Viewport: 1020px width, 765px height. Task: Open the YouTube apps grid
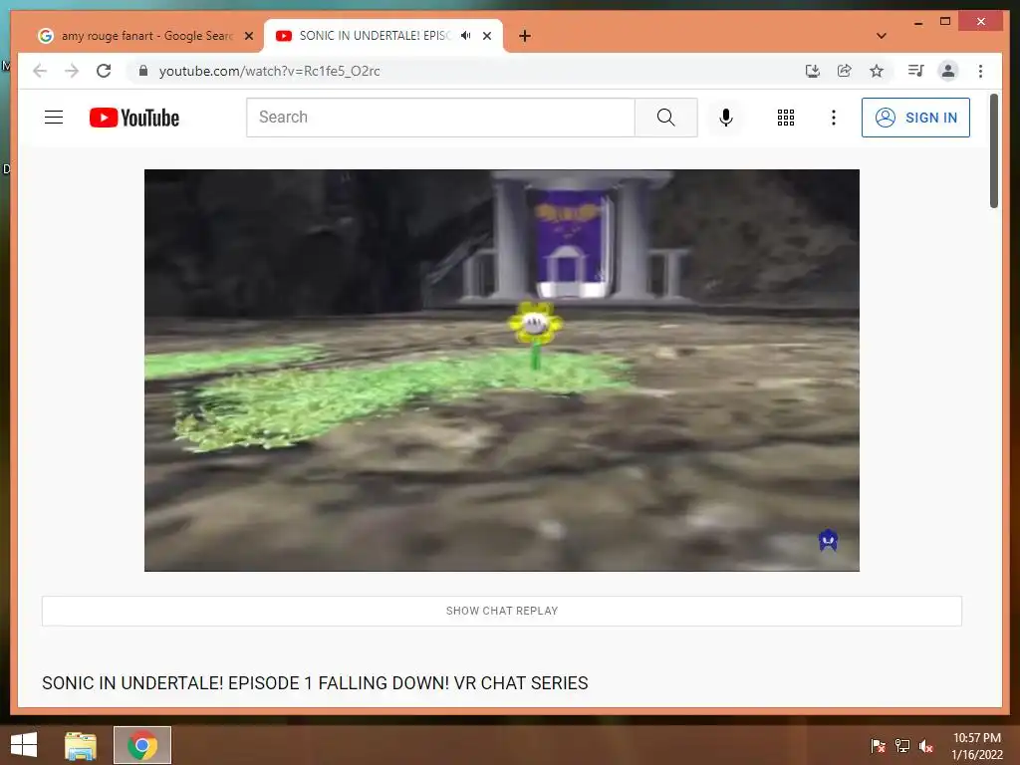785,118
